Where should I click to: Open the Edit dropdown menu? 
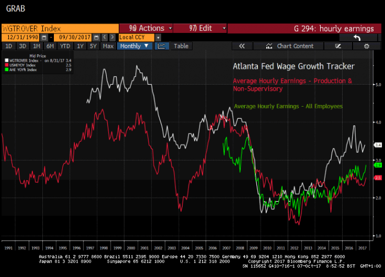tap(200, 28)
